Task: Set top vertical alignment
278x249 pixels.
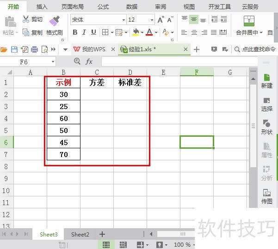Action: (185, 18)
